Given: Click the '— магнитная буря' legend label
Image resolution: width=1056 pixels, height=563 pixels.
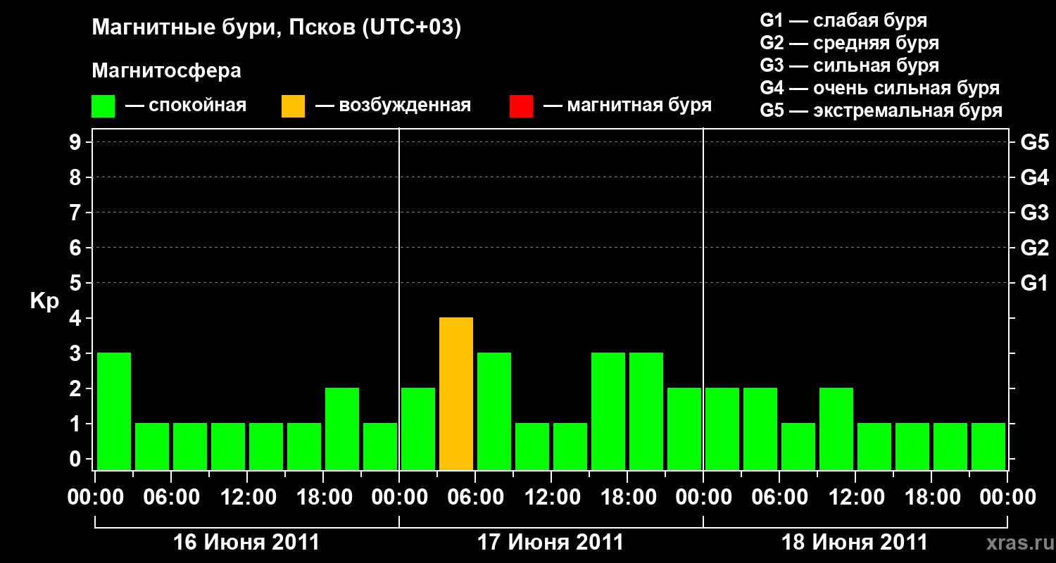Looking at the screenshot, I should point(627,106).
